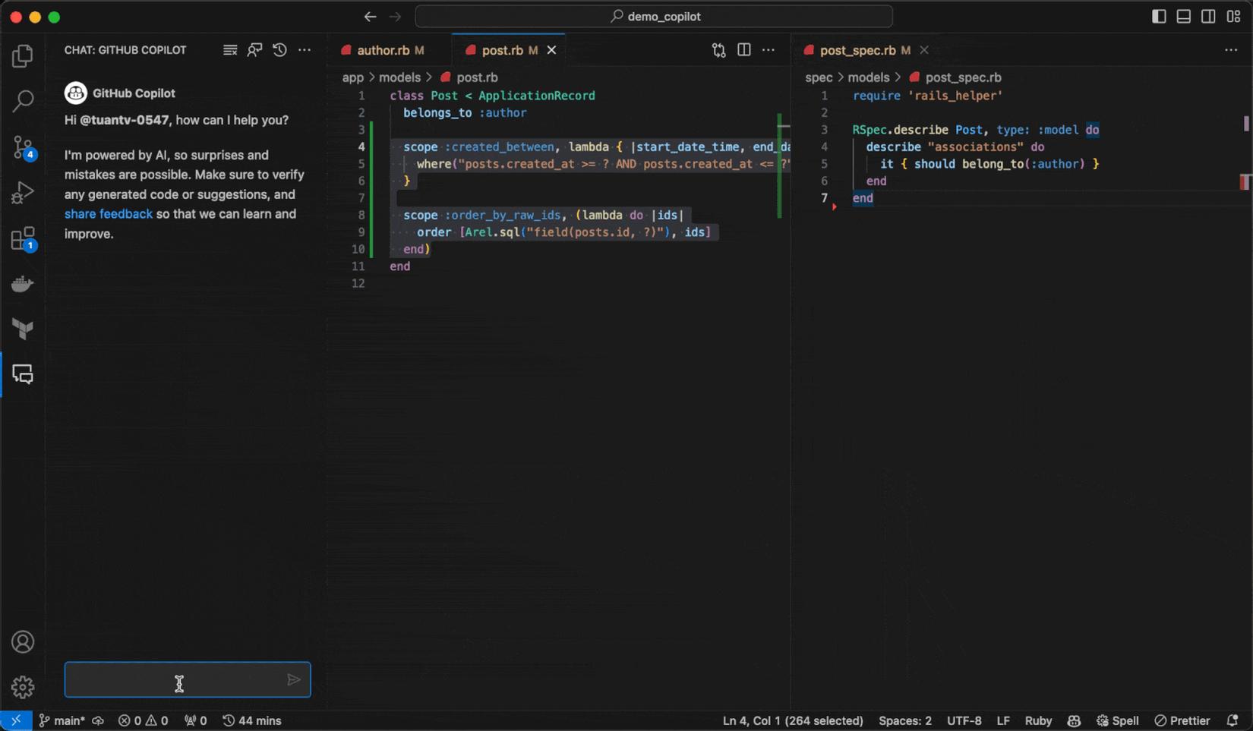Open Source Control showing 4 pending changes
The image size is (1253, 731).
pyautogui.click(x=23, y=148)
